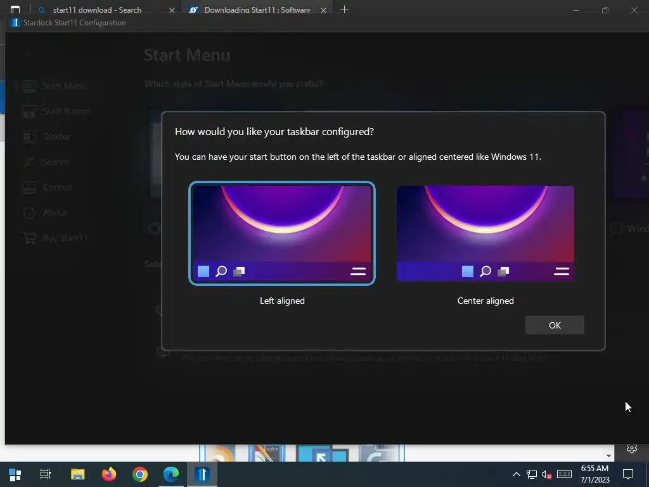Click the About info sidebar icon
The image size is (649, 487).
[29, 213]
